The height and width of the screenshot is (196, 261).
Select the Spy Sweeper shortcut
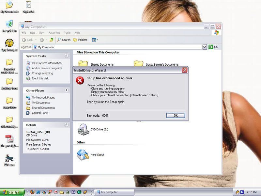point(9,45)
